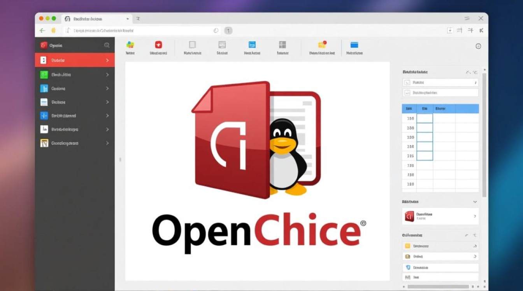Select the first colorful toolbar icon
This screenshot has width=523, height=291.
tap(130, 45)
